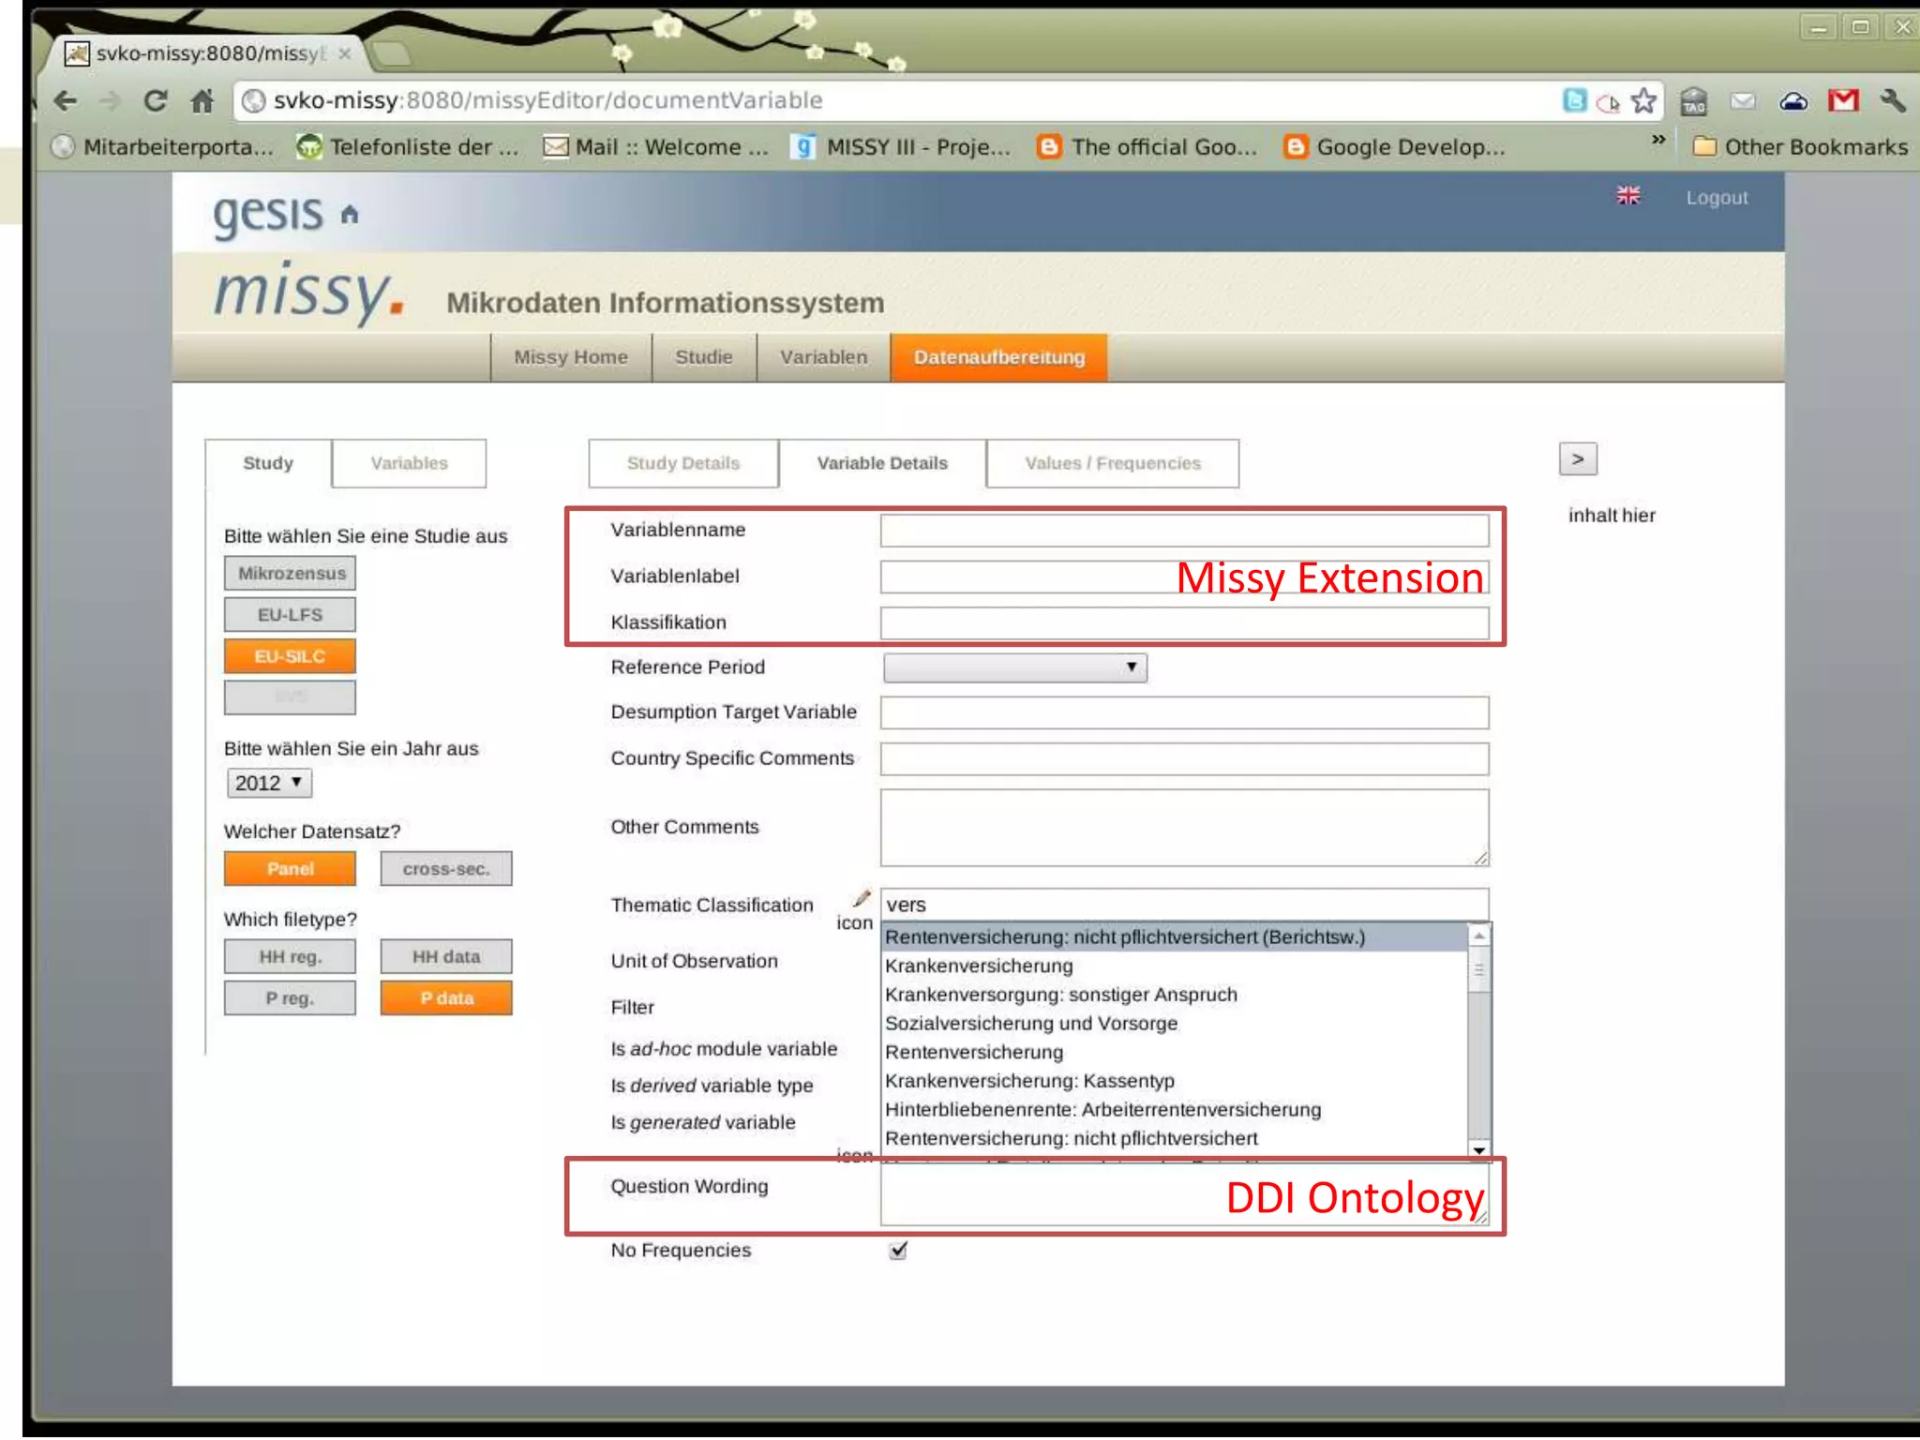Click the Country Specific Comments field
1920x1440 pixels.
[x=1184, y=758]
